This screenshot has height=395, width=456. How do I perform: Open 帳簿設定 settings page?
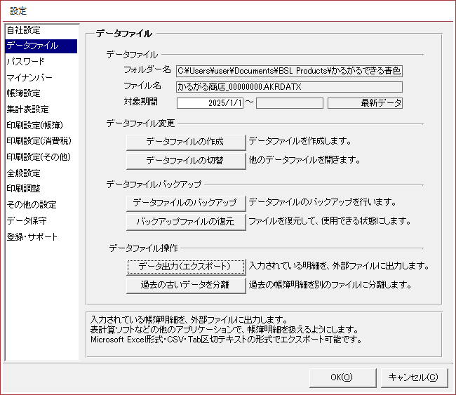[x=24, y=93]
